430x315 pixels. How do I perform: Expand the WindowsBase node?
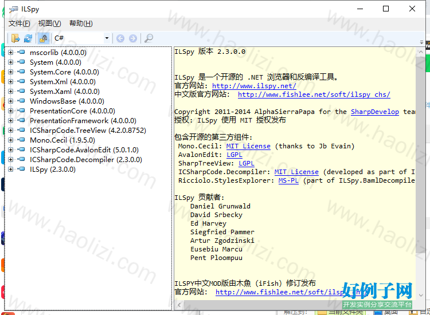(11, 101)
